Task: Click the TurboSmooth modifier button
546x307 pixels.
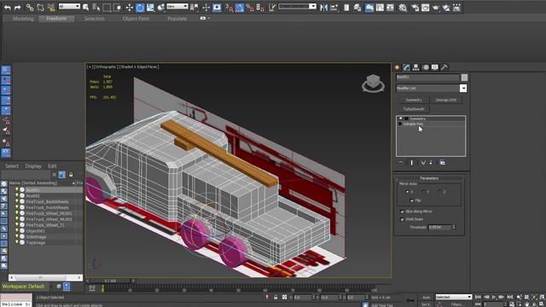Action: pos(414,109)
